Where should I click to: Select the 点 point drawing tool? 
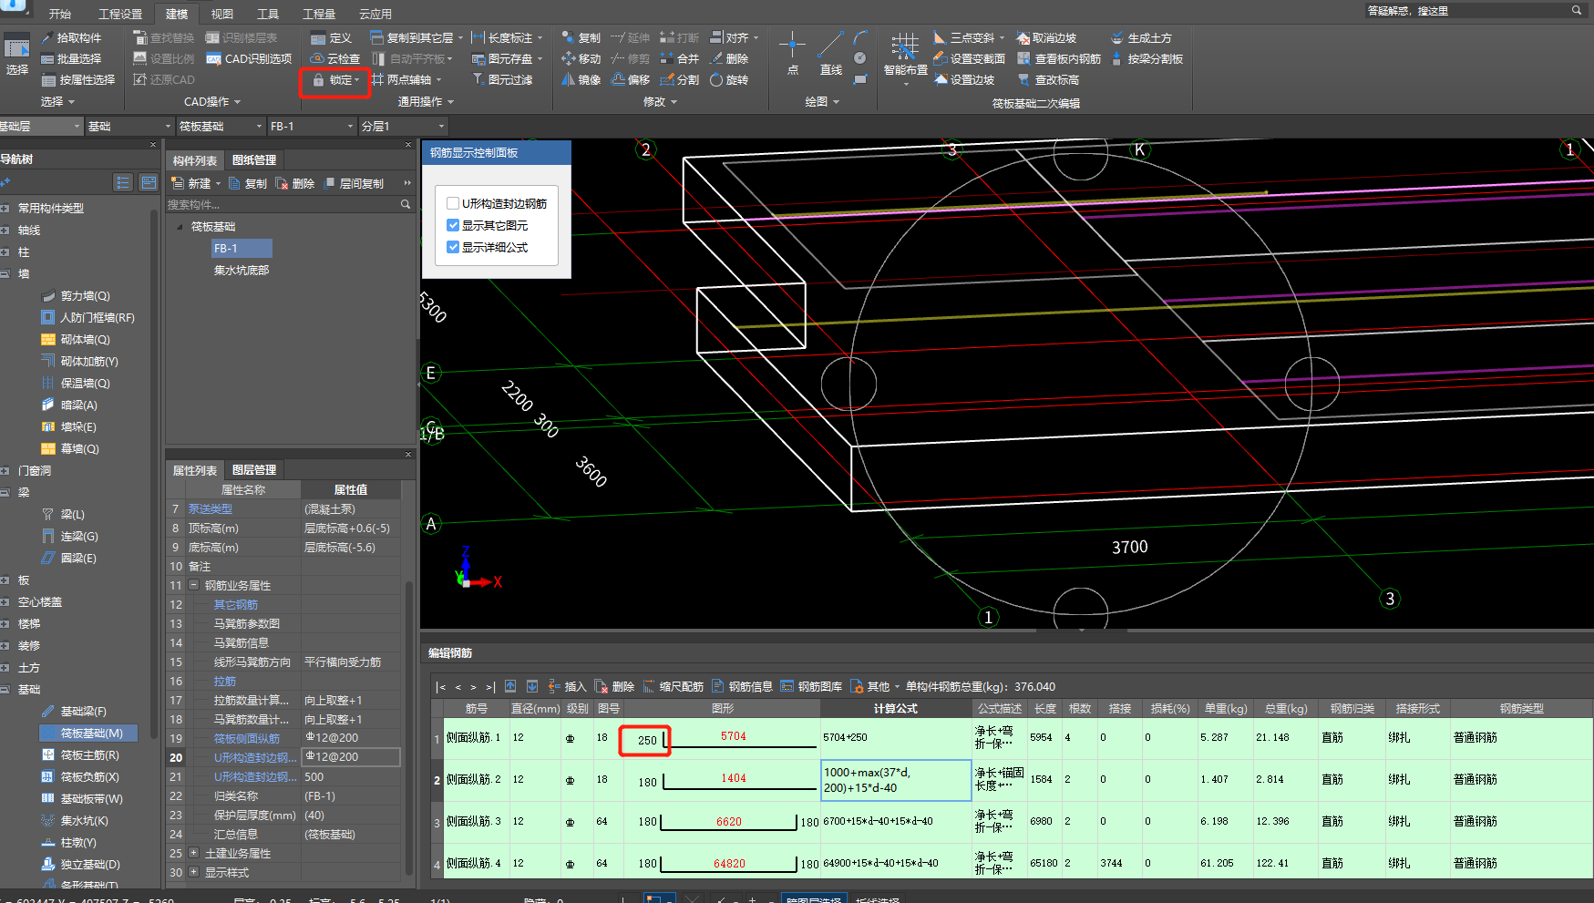click(792, 53)
